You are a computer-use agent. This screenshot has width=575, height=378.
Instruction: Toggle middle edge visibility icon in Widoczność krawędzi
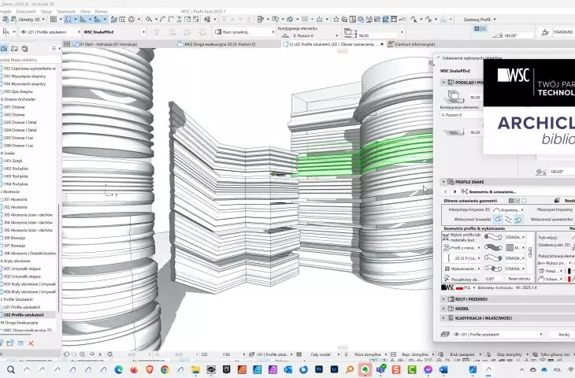coord(508,219)
